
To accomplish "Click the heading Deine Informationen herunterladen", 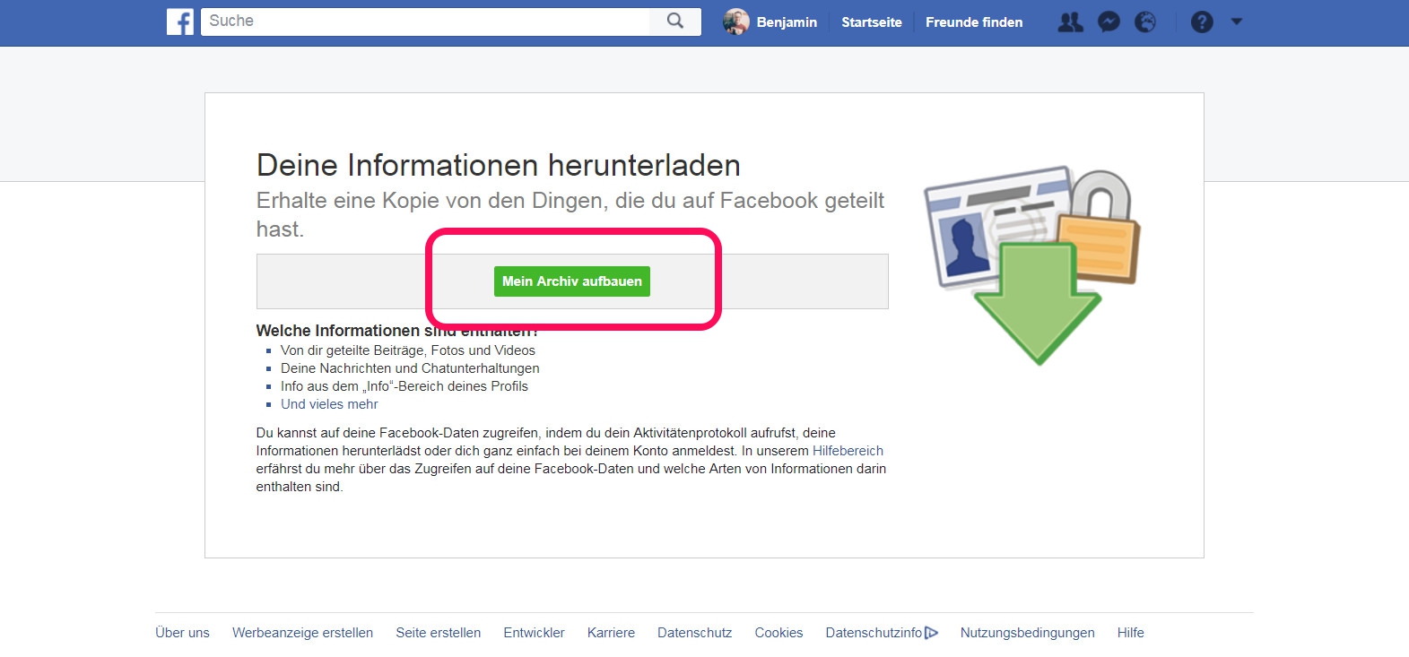I will (x=499, y=165).
